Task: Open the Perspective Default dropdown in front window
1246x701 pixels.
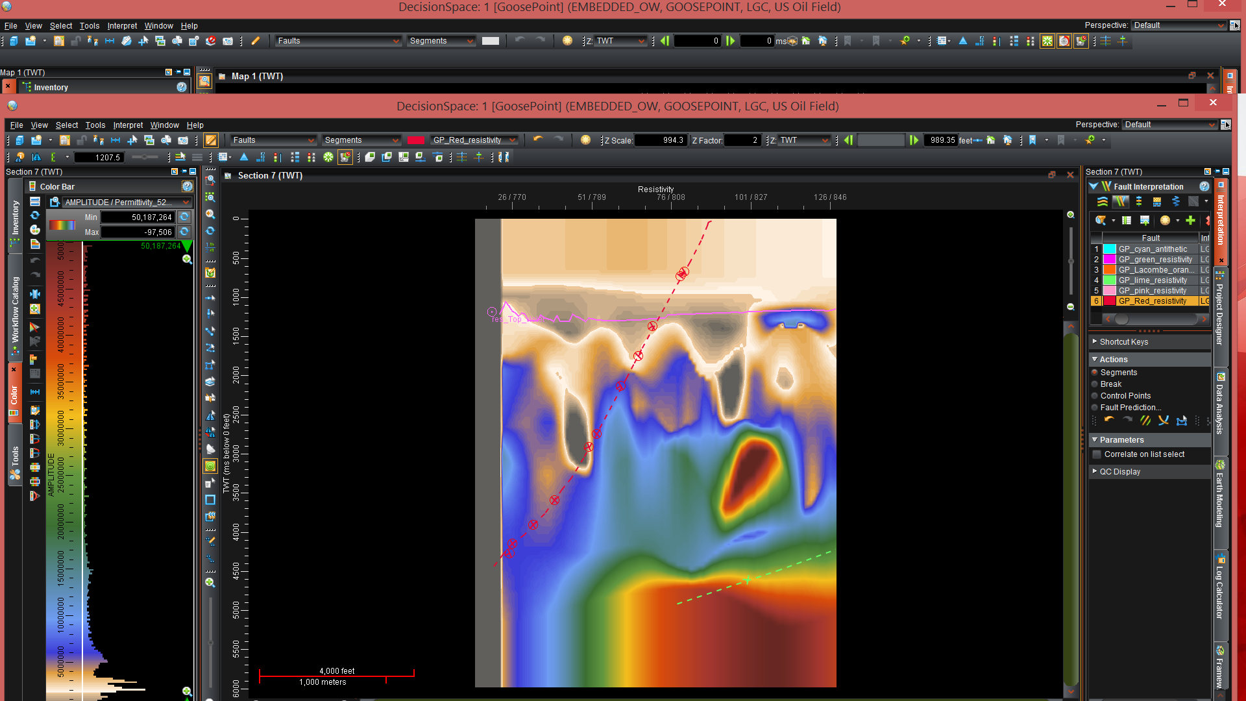Action: click(x=1170, y=125)
